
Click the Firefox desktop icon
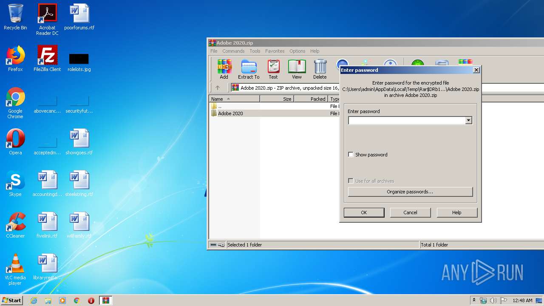15,59
